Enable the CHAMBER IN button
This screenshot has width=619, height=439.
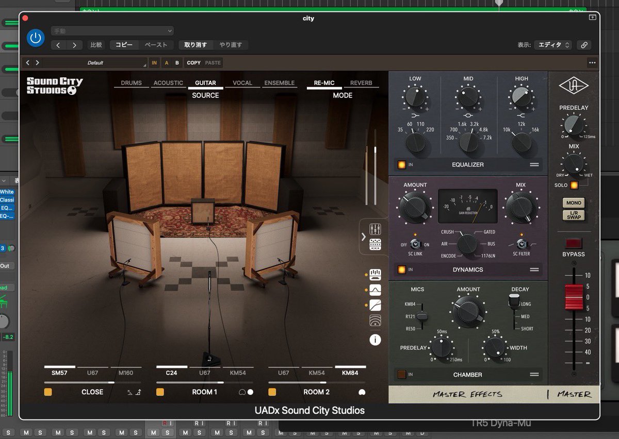(x=401, y=375)
